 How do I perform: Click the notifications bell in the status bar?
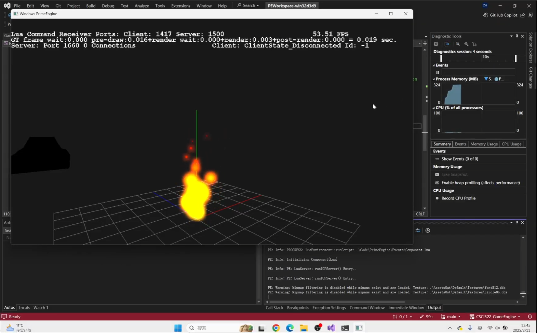[x=530, y=316]
